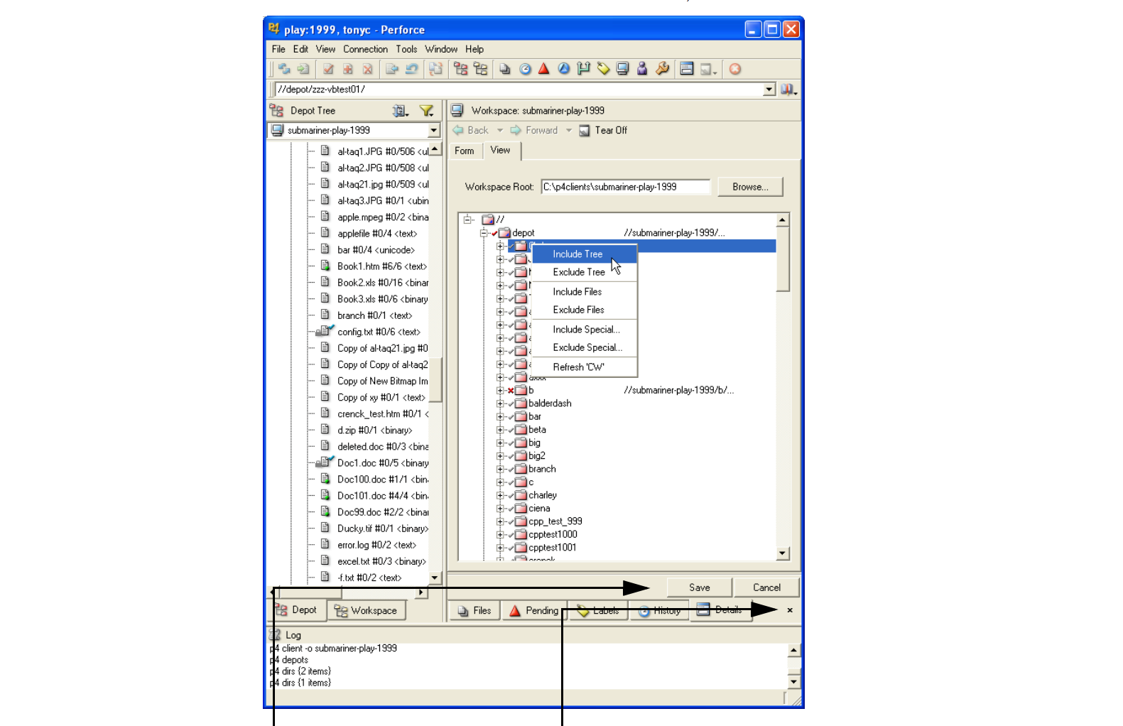Choose Refresh 'CW' from context menu
1123x726 pixels.
tap(584, 367)
